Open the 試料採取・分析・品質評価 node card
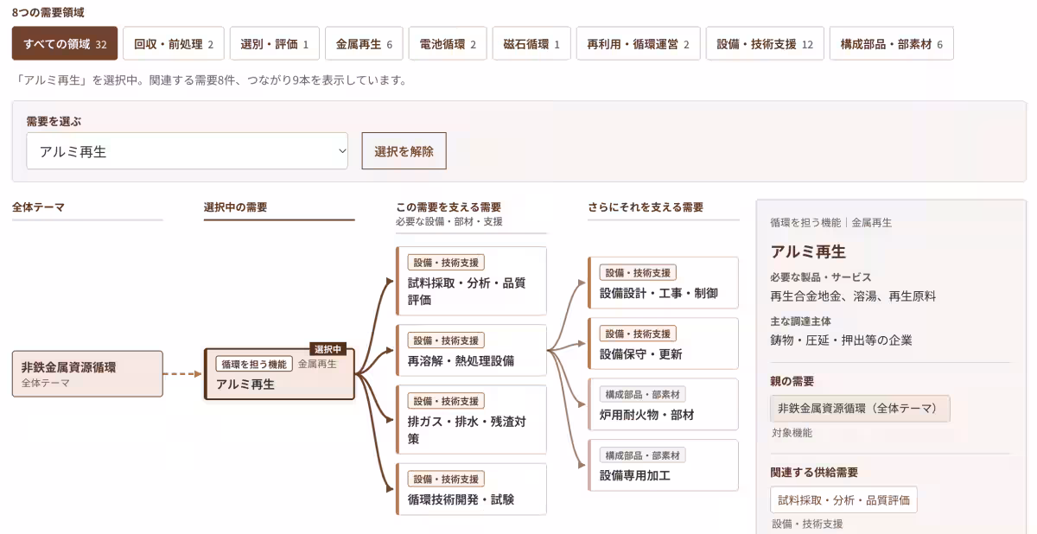This screenshot has height=534, width=1037. [471, 282]
